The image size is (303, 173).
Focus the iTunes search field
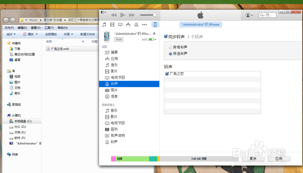coord(268,15)
